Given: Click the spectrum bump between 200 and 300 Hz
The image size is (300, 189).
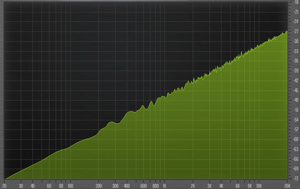Looking at the screenshot, I should pyautogui.click(x=111, y=122).
